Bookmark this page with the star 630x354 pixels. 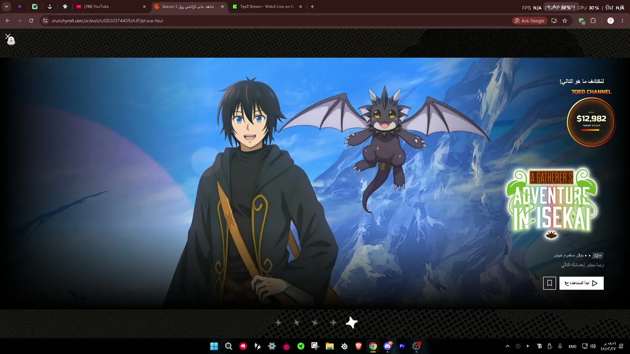565,21
